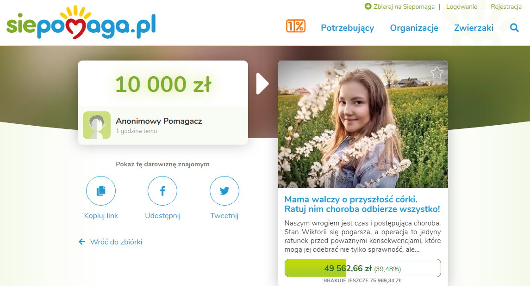530x286 pixels.
Task: Click Zbieraj na Siepomaga link
Action: click(x=404, y=7)
